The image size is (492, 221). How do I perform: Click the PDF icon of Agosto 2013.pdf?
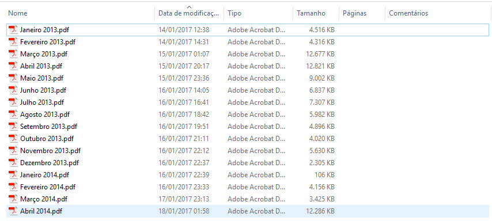(x=13, y=115)
